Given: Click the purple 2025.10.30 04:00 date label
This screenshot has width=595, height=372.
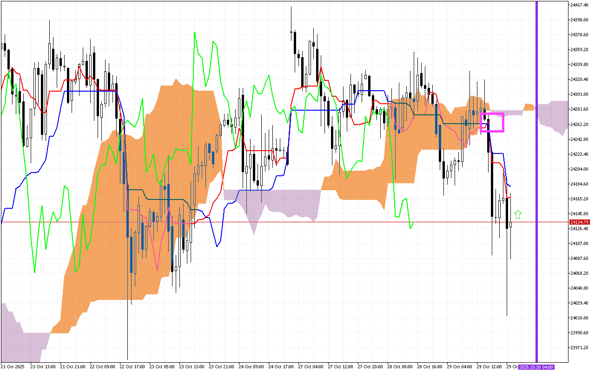Looking at the screenshot, I should 536,367.
